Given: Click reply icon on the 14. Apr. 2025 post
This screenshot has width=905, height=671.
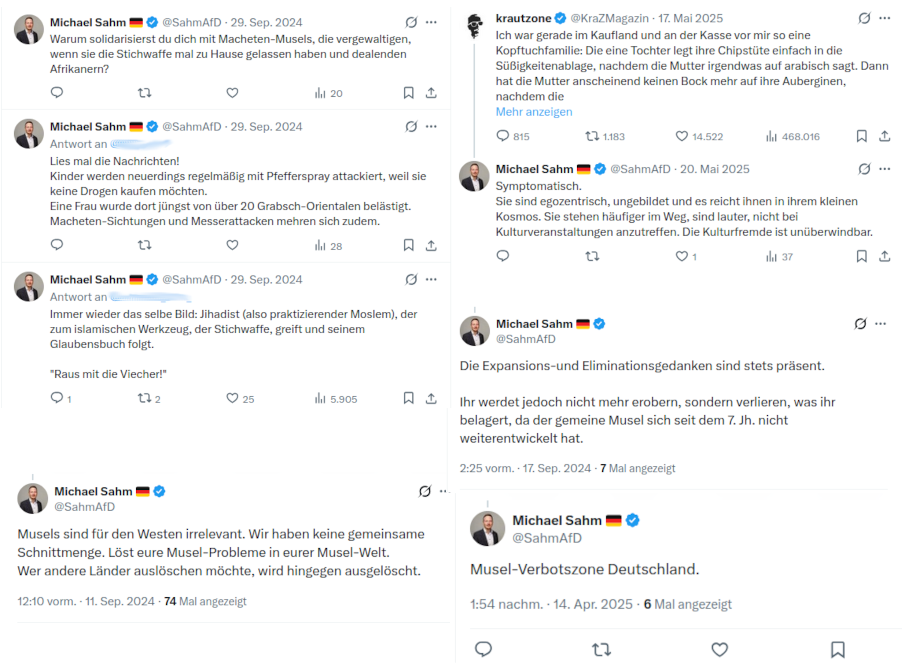Looking at the screenshot, I should [483, 649].
